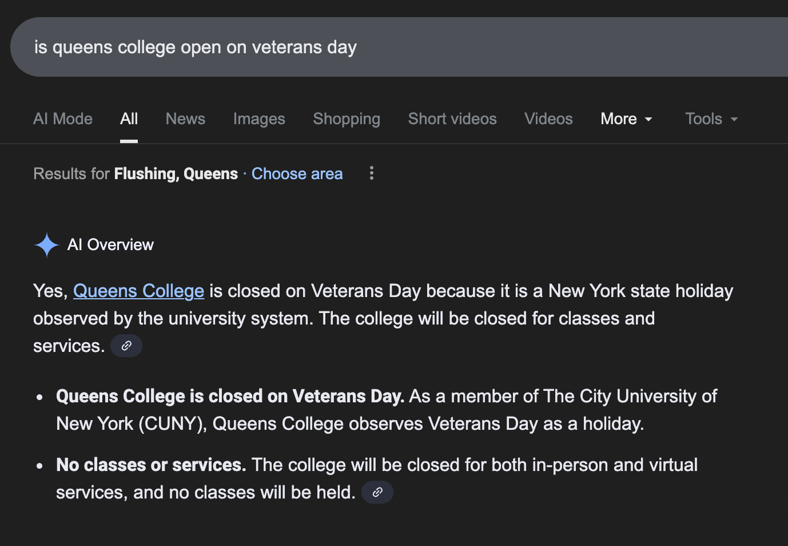The image size is (788, 546).
Task: Expand the More menu chevron arrow
Action: 648,120
